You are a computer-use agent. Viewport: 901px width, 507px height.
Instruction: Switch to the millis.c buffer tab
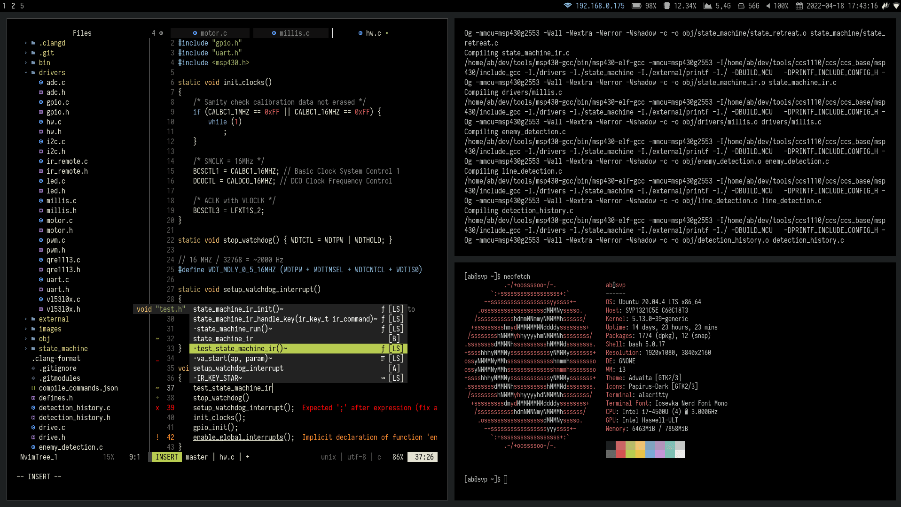coord(290,33)
